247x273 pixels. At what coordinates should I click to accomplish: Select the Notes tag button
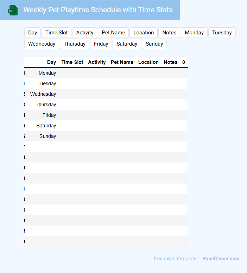(169, 33)
